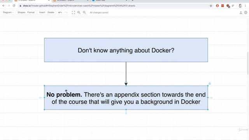Click the bottom-middle resize handle
Screen dimensions: 249x140
[126, 110]
